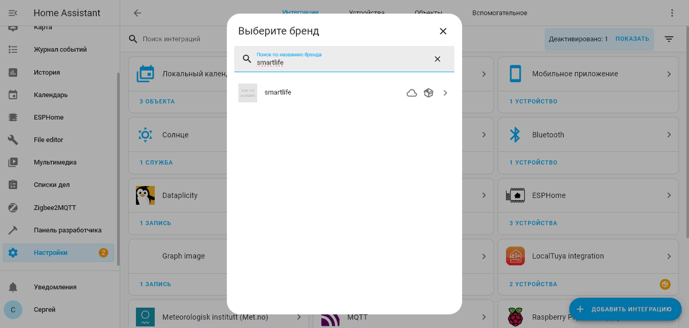Switch to Объекты tab
This screenshot has width=689, height=328.
click(x=428, y=13)
